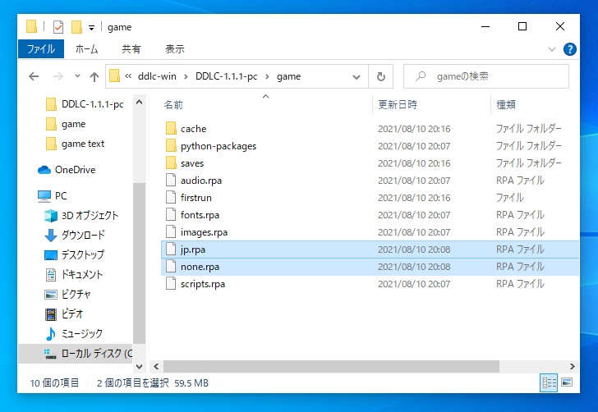Select ローカル ディスク in navigation pane
This screenshot has height=412, width=598.
click(x=76, y=353)
